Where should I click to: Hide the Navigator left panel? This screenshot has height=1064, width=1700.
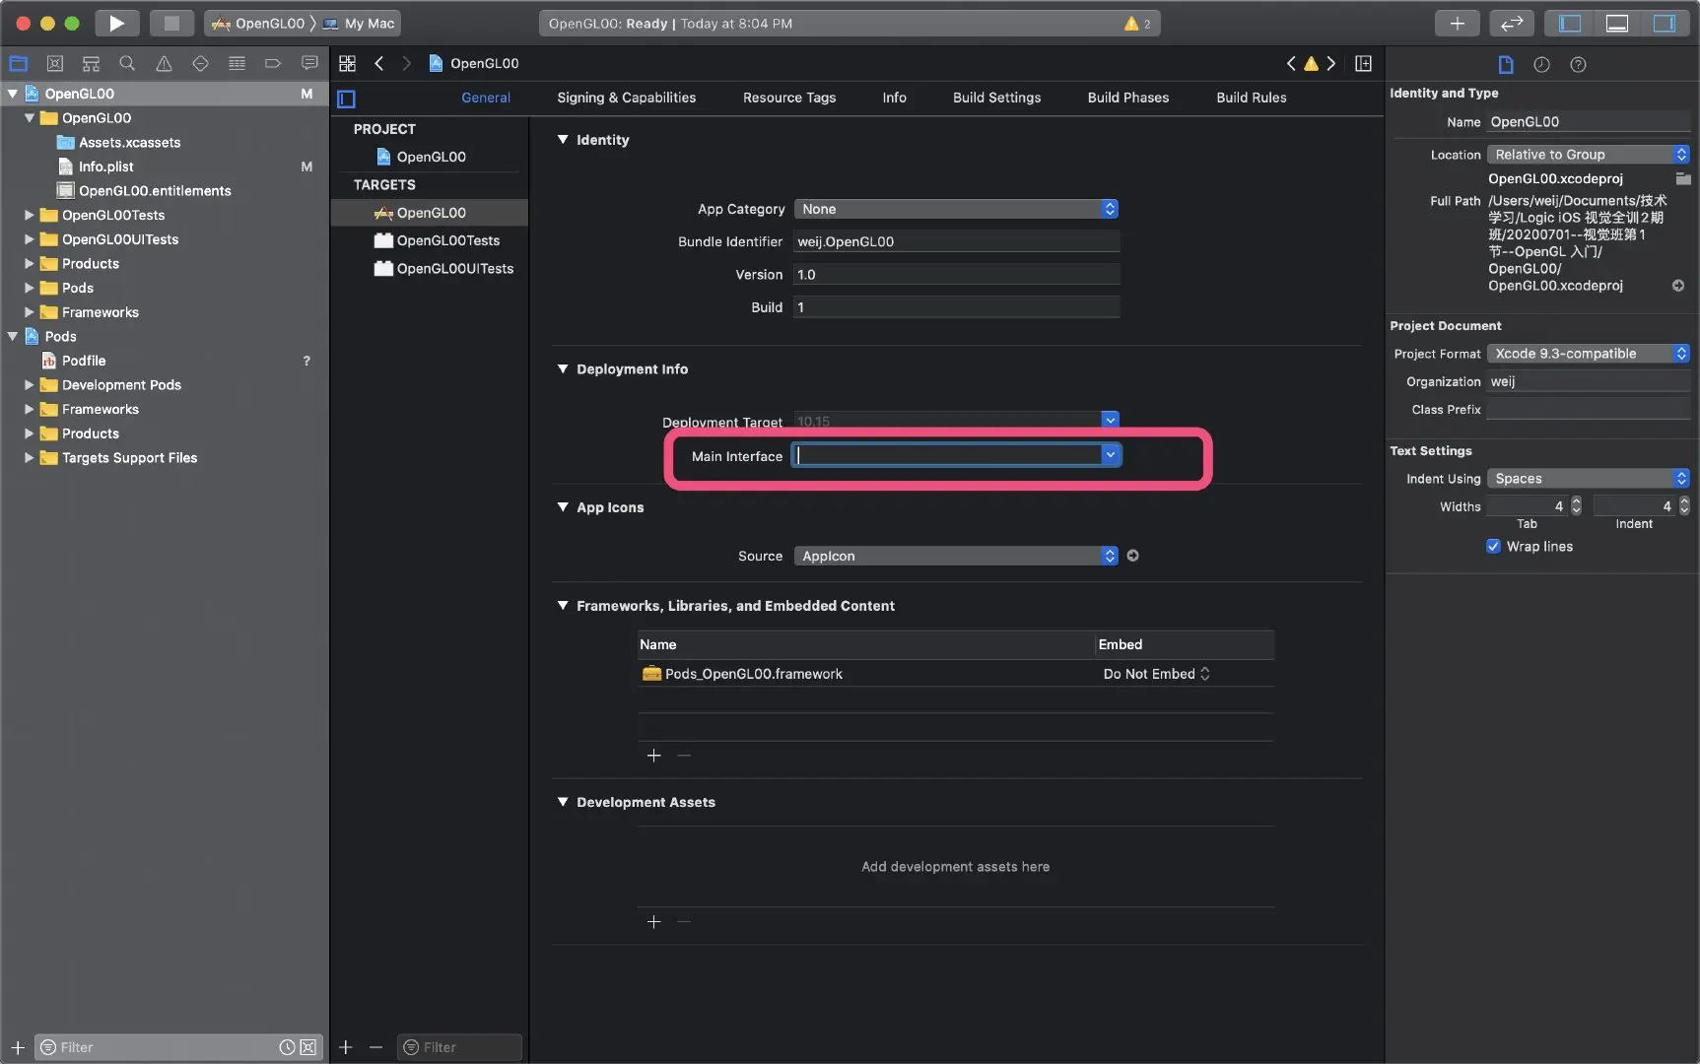[1570, 23]
